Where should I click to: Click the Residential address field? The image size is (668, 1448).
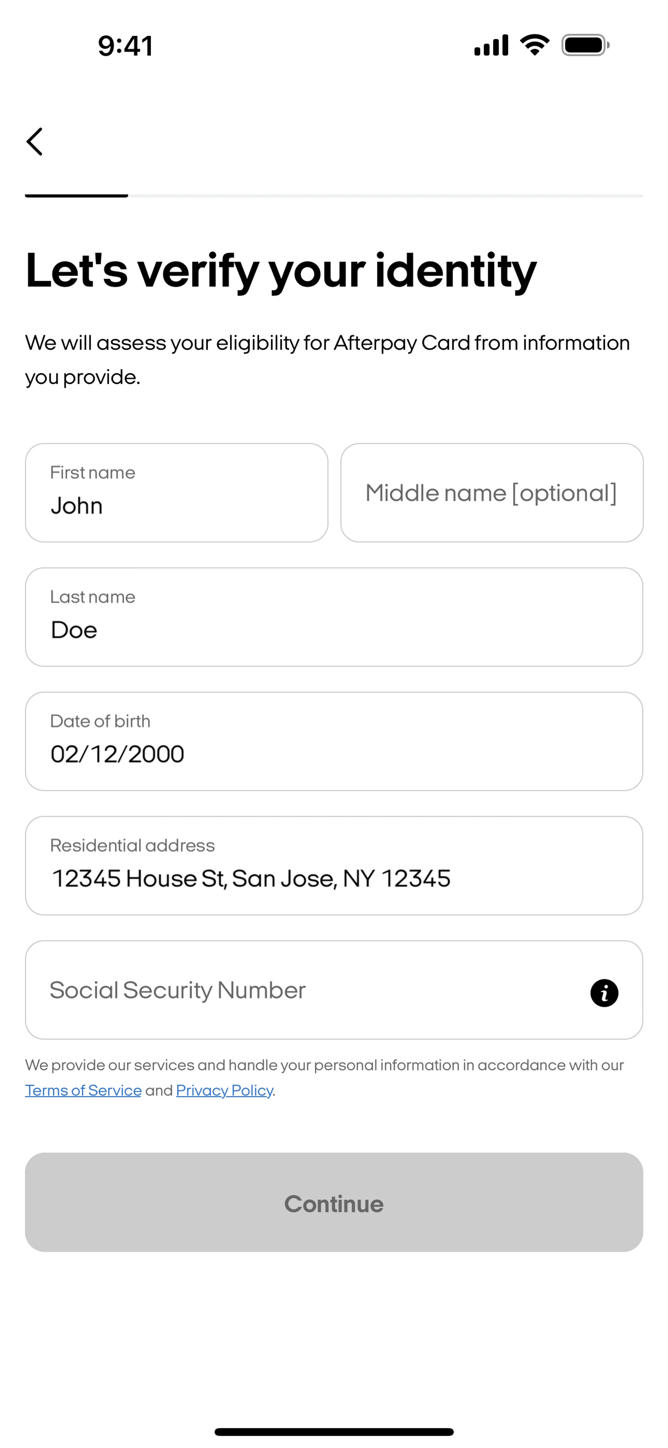point(334,865)
